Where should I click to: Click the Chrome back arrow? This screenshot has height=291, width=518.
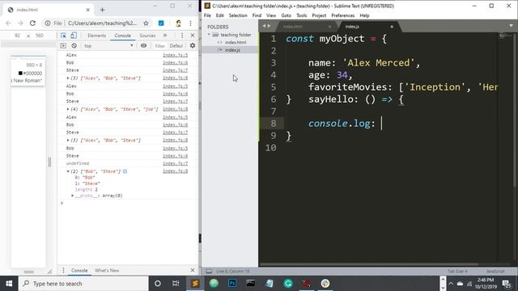[x=8, y=23]
